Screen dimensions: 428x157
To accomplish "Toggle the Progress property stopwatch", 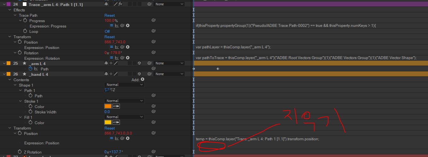I will point(25,21).
